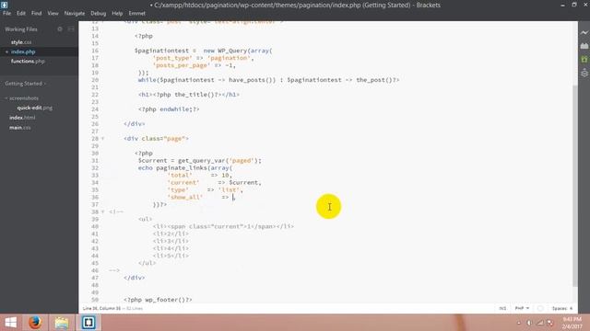
Task: Open index.html in the file tree
Action: (x=22, y=118)
